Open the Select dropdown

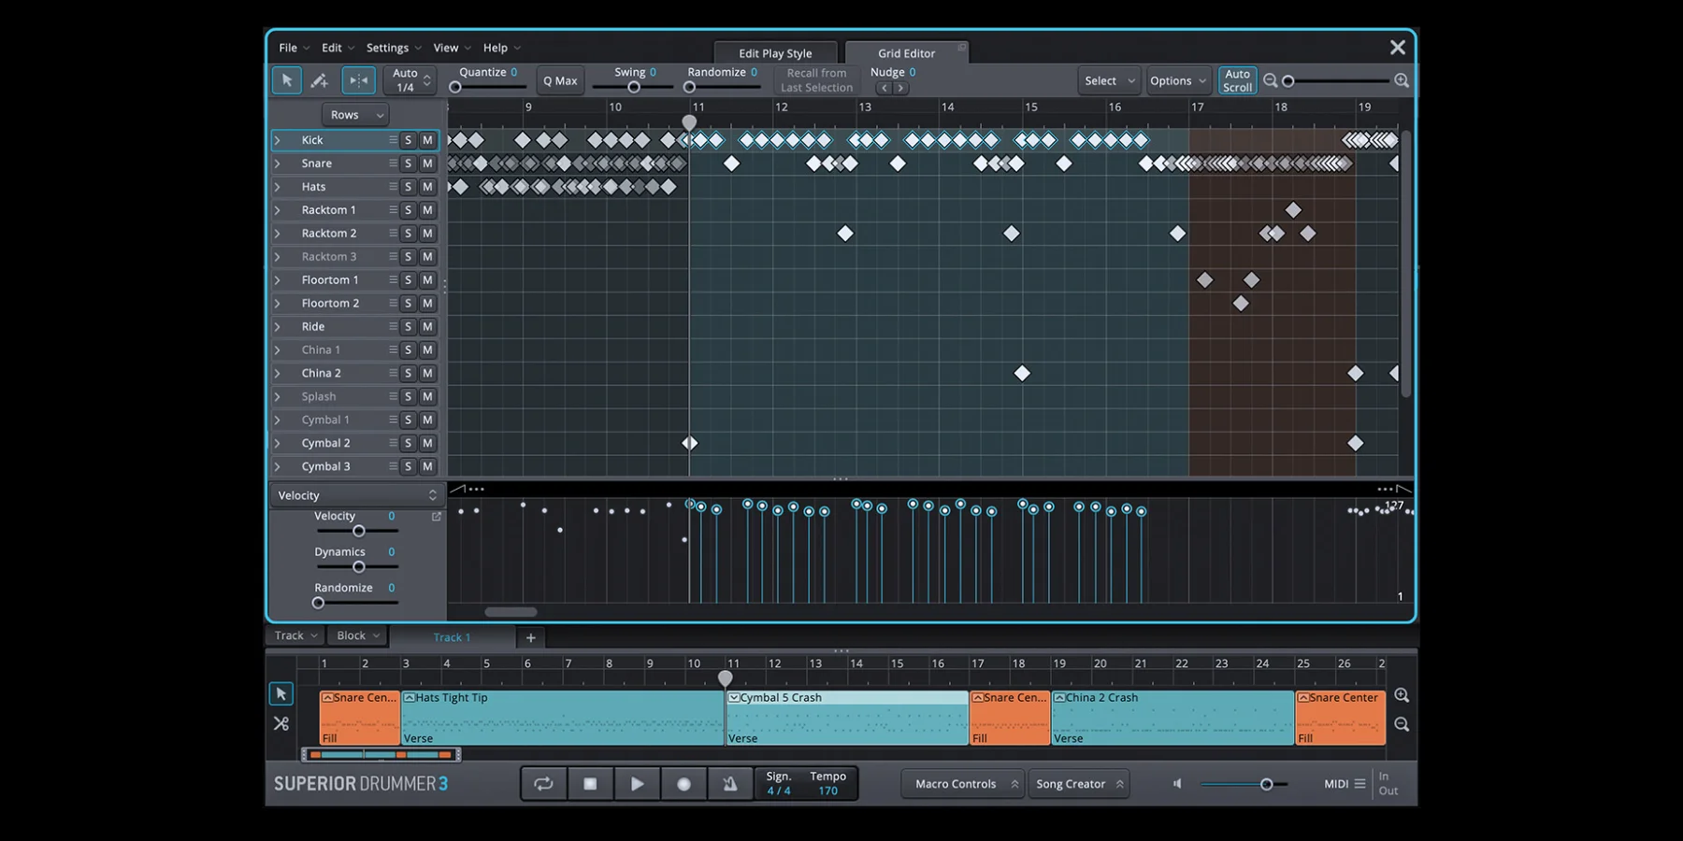[x=1108, y=80]
